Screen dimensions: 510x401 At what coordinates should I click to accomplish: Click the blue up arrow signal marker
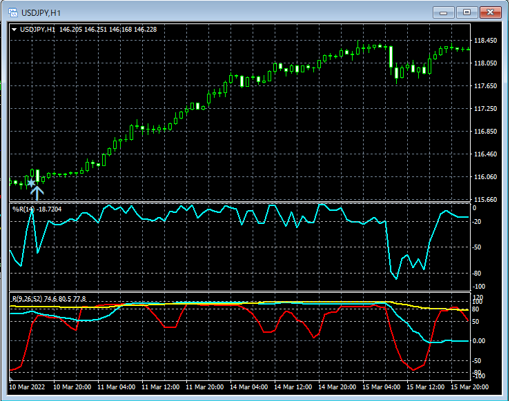point(37,193)
